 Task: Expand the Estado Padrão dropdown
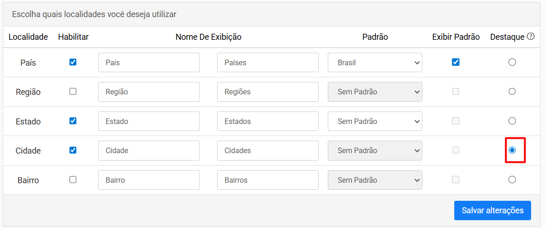click(x=375, y=121)
